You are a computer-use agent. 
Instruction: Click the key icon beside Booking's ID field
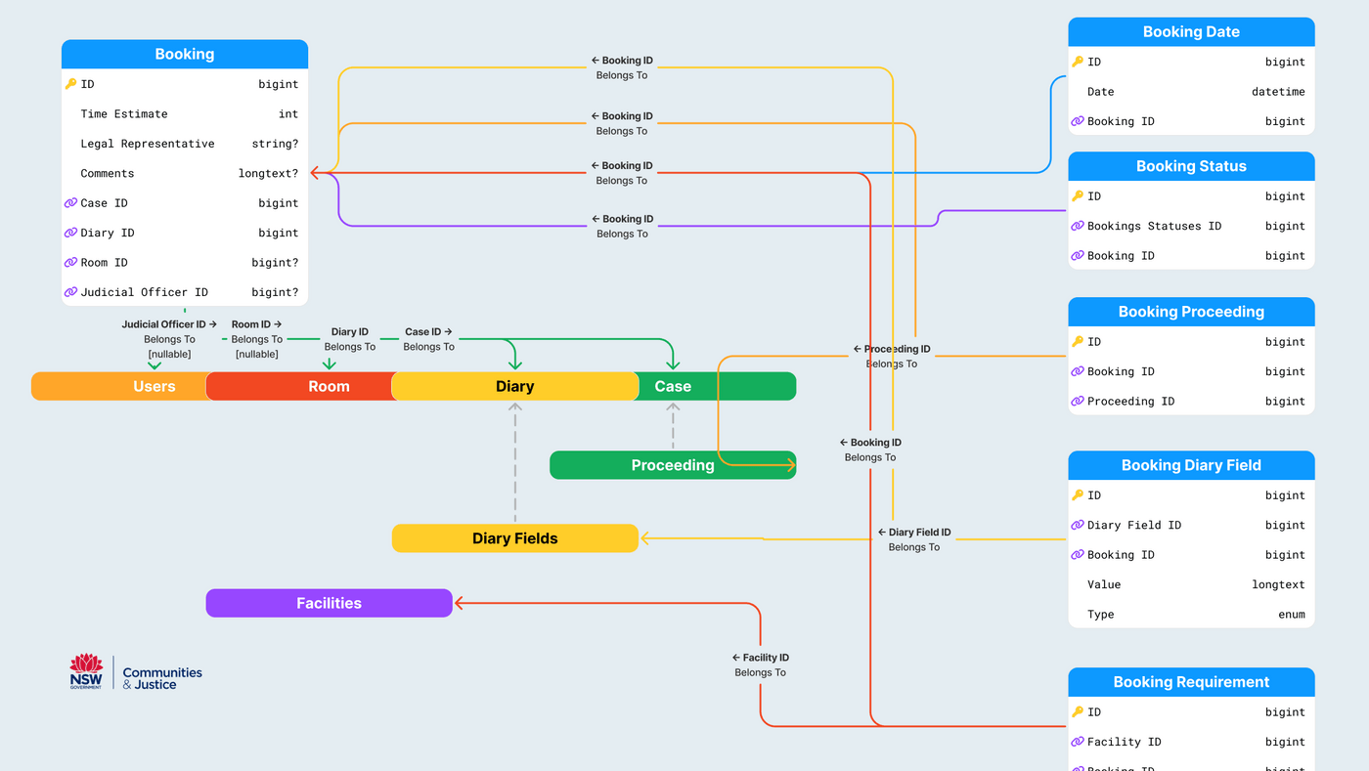tap(70, 84)
